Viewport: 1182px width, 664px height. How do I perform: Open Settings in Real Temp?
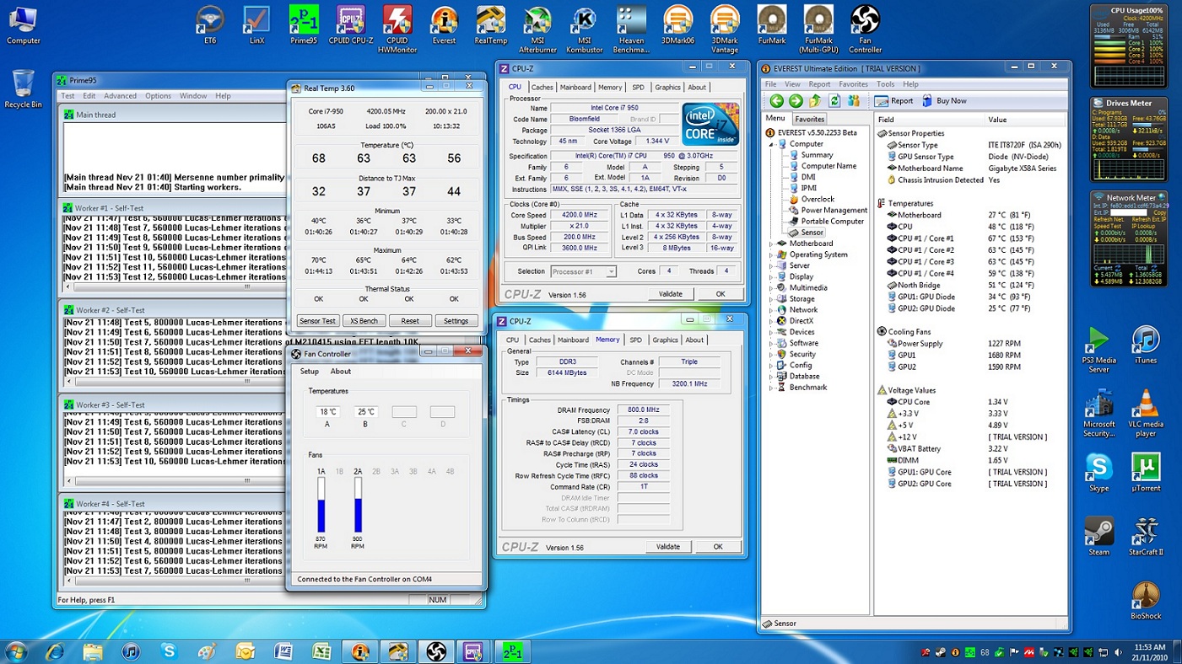point(456,321)
